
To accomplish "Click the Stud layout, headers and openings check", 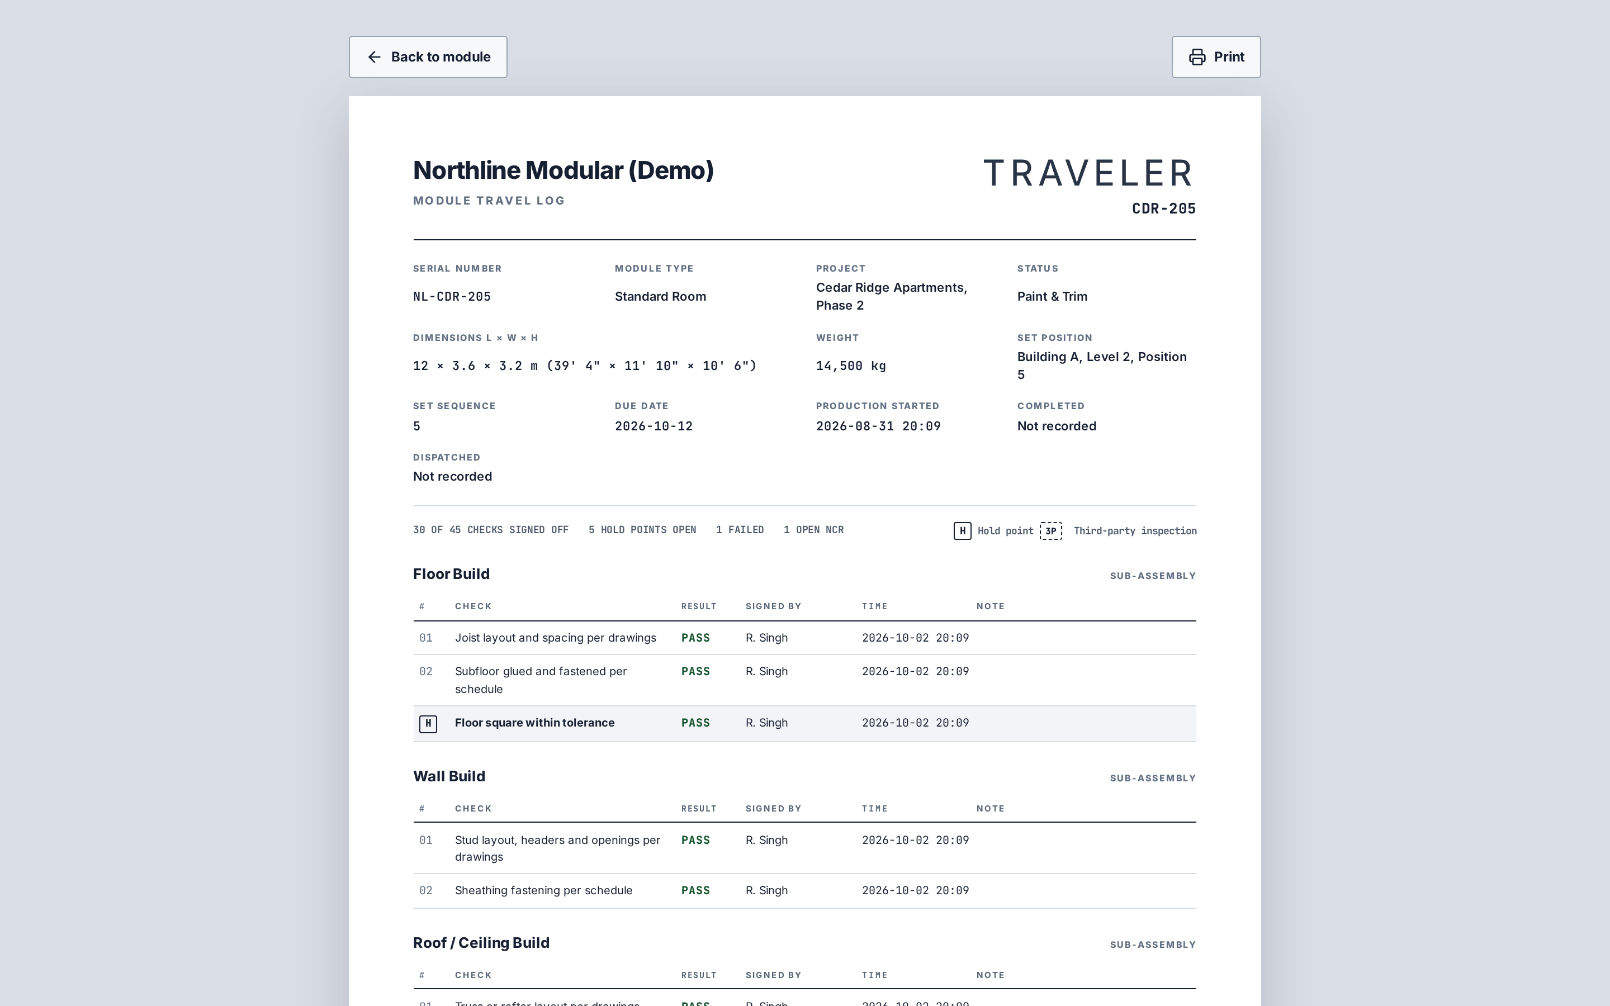I will click(x=557, y=848).
